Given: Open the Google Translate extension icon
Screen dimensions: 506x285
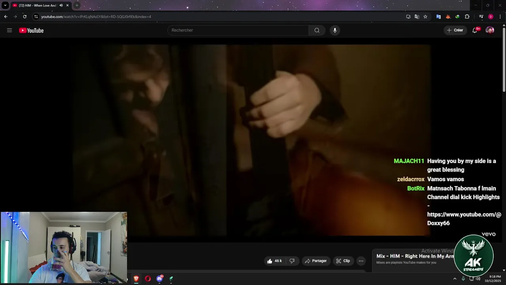Looking at the screenshot, I should click(438, 17).
